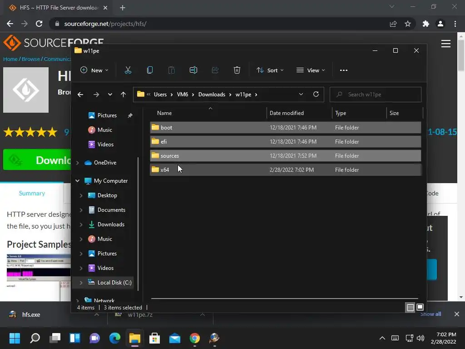Collapse My Computer tree node

coord(77,181)
